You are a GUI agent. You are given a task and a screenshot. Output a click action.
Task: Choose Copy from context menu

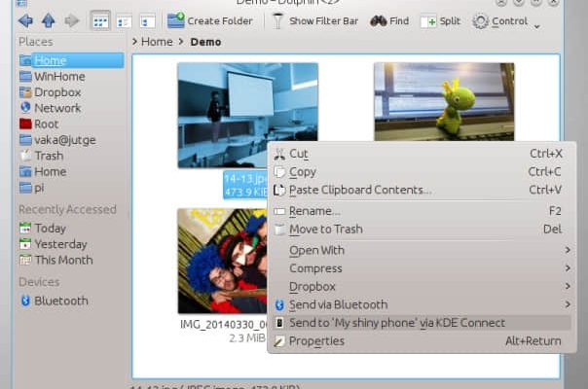420,171
